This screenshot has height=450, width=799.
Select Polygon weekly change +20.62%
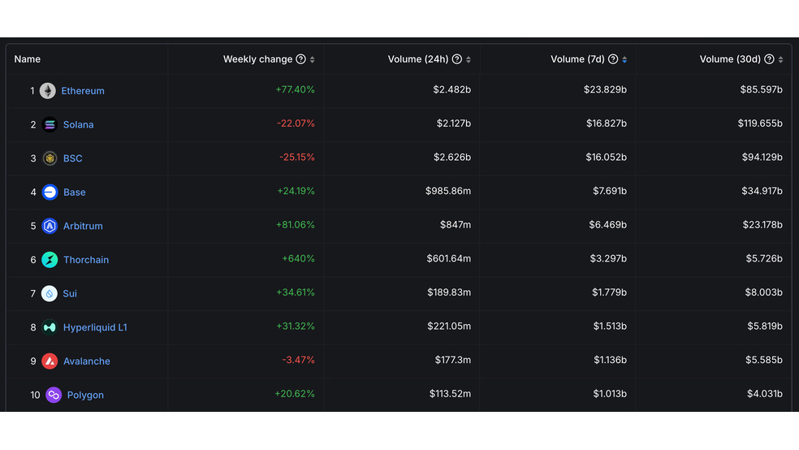295,394
